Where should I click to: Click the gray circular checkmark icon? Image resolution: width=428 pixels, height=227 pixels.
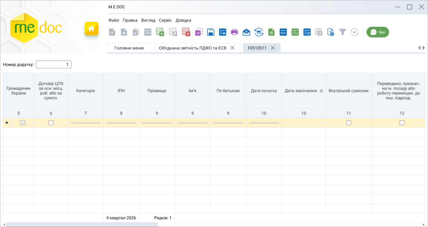pos(354,32)
